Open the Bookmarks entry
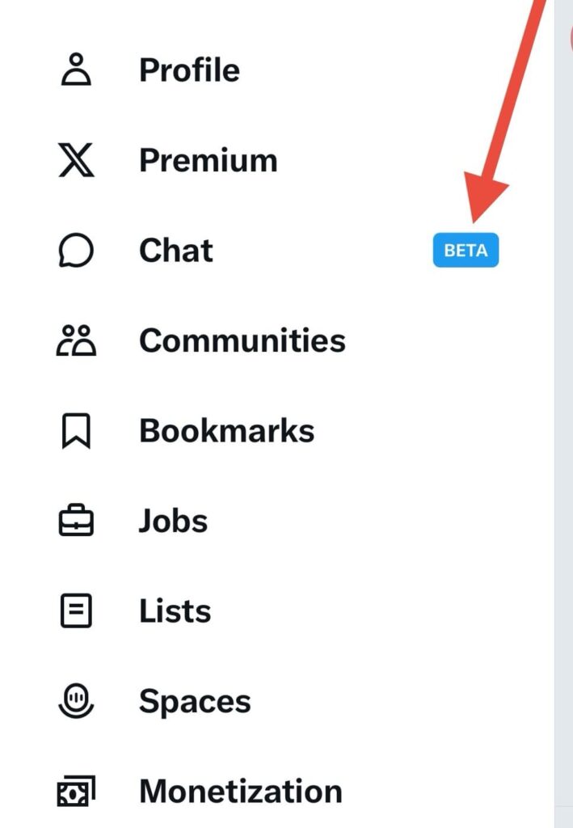Viewport: 573px width, 828px height. coord(227,431)
